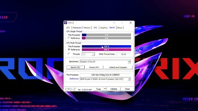The image size is (198, 111).
Task: Click the Bench CPU button
Action: 75,67
